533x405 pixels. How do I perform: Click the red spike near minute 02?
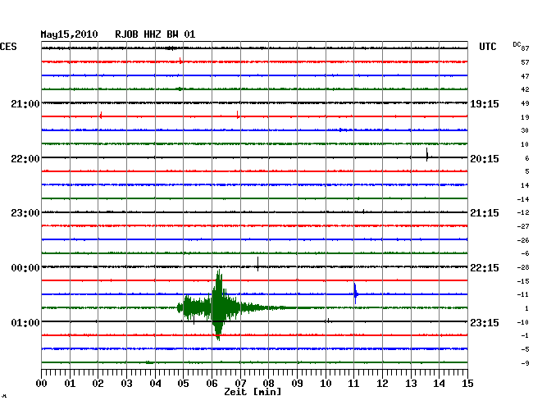pos(101,115)
